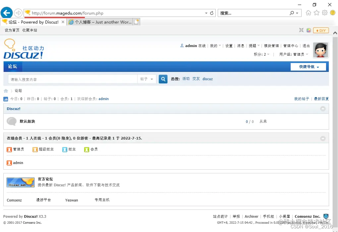Viewport: 338px width, 232px height.
Task: Click the DIY button in toolbar
Action: pos(320,30)
